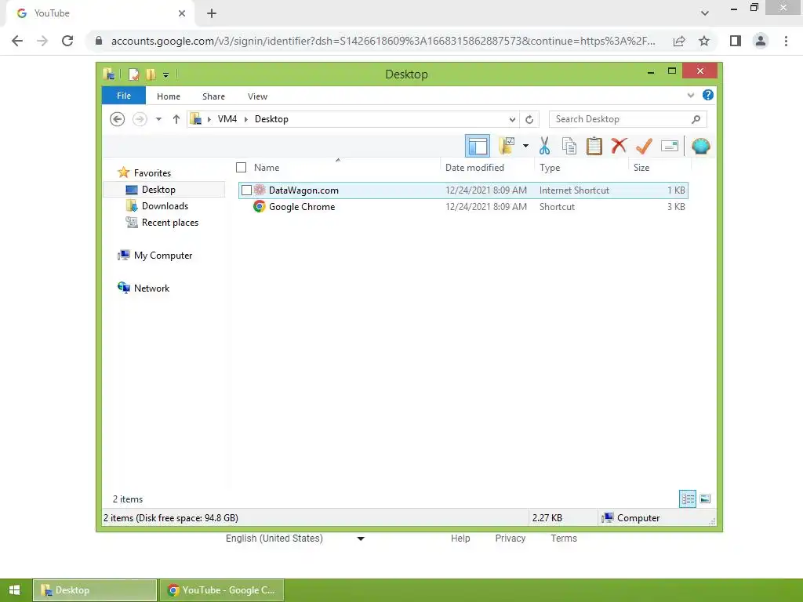Open recent locations dropdown arrow
The image size is (803, 602).
[158, 119]
